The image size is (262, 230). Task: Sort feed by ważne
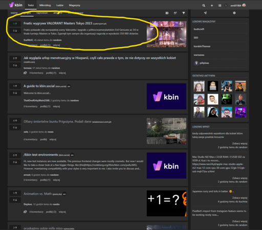point(14,13)
